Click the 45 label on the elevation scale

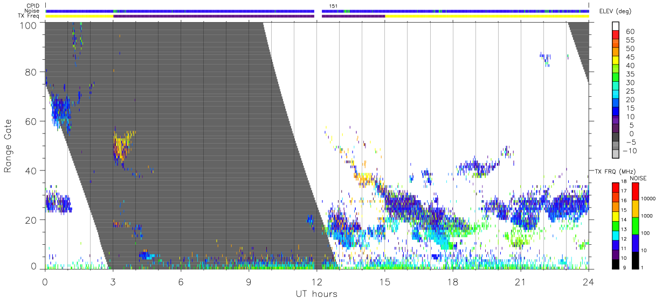630,57
